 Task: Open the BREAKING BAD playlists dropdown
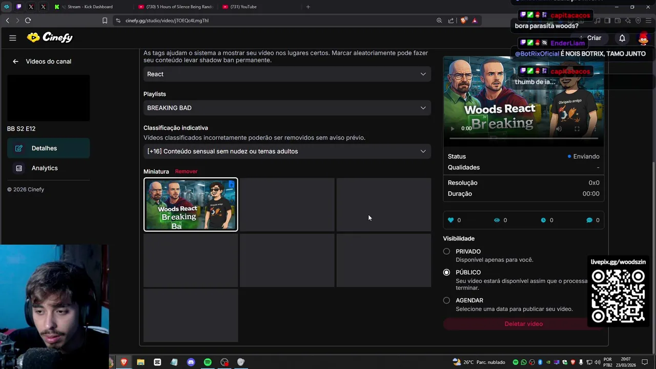(x=287, y=108)
